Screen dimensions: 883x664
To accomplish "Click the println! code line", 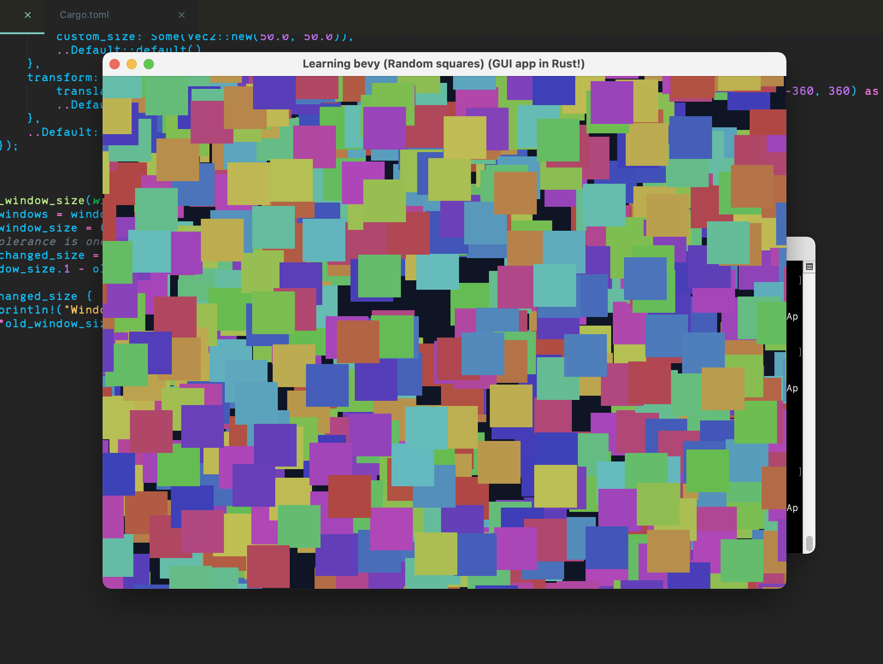I will [51, 310].
